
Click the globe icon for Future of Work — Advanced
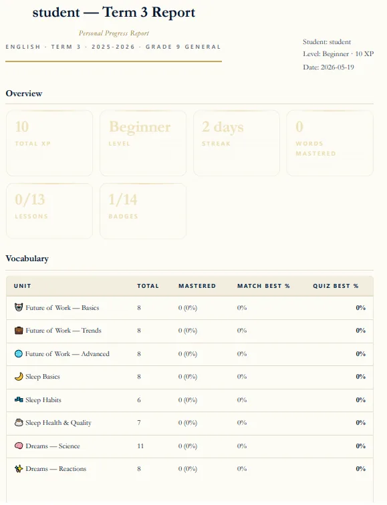point(19,353)
